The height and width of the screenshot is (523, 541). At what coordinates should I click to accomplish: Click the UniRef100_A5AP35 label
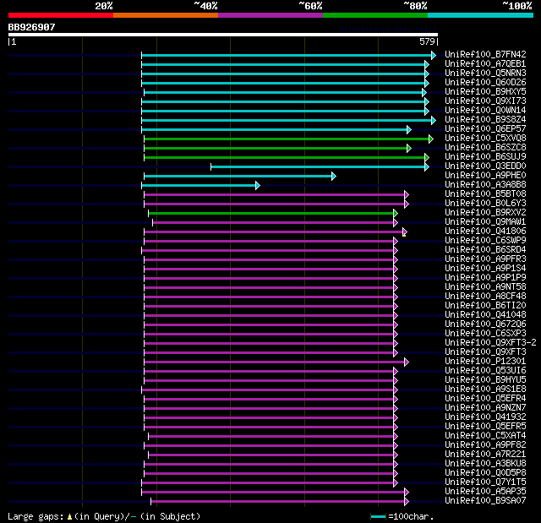pos(485,491)
